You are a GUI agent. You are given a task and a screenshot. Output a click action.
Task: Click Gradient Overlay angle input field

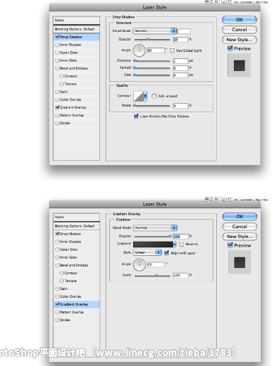click(x=156, y=264)
